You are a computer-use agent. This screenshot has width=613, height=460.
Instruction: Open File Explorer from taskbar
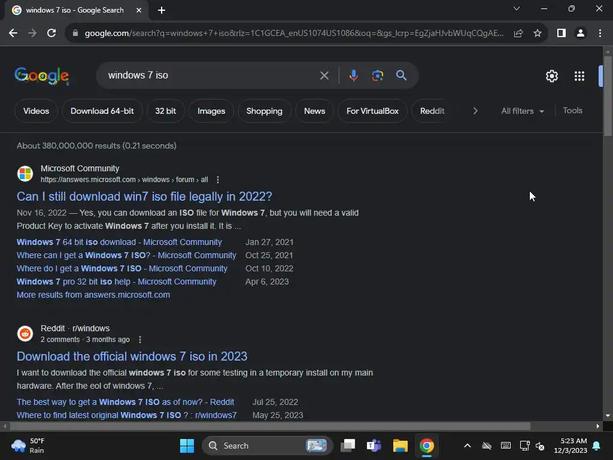point(400,446)
